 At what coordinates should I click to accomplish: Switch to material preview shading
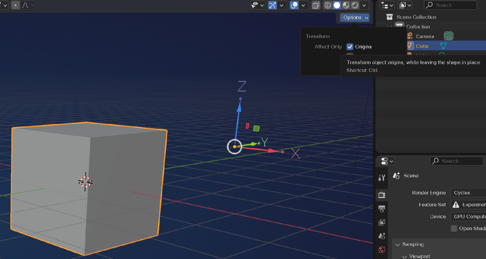[346, 5]
